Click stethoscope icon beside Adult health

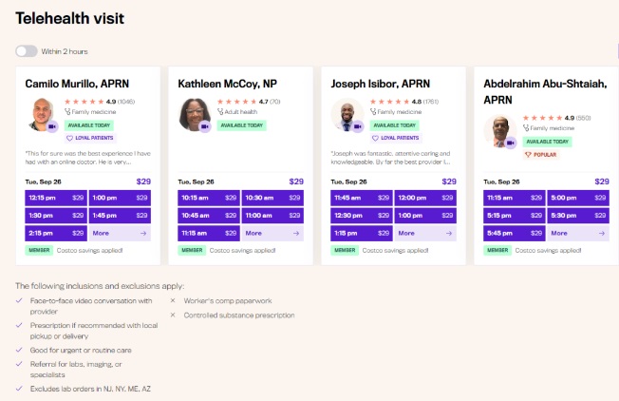pos(220,112)
